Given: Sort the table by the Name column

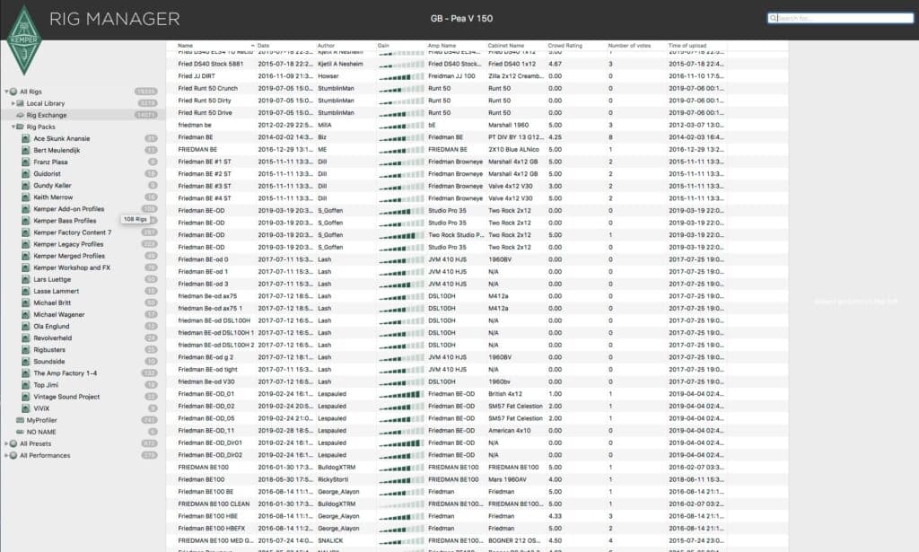Looking at the screenshot, I should [x=185, y=45].
